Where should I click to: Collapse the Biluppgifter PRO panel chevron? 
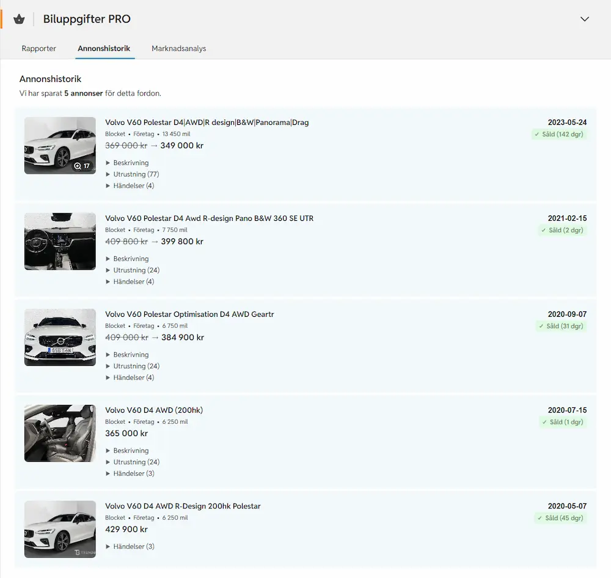585,19
